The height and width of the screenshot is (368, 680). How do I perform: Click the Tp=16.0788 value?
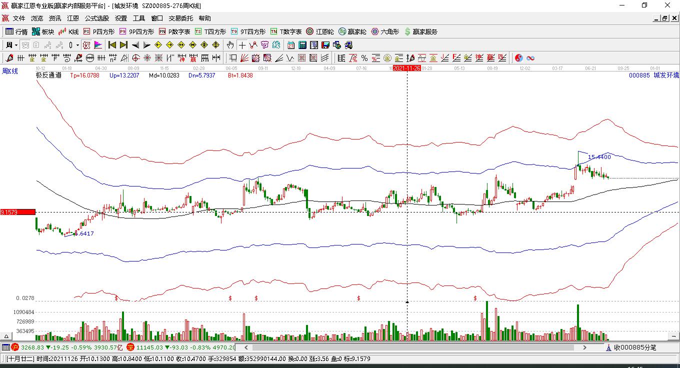point(84,75)
